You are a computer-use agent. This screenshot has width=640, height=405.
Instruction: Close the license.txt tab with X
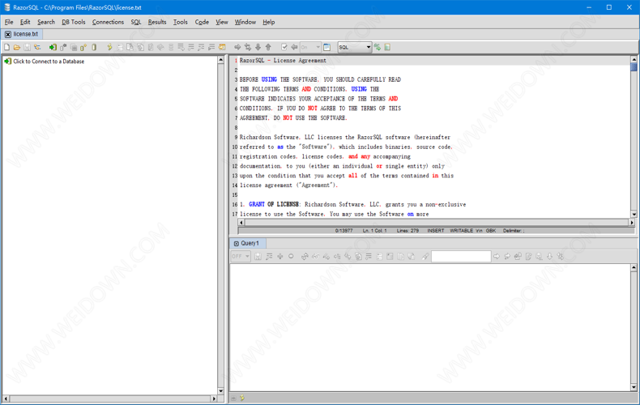[8, 34]
